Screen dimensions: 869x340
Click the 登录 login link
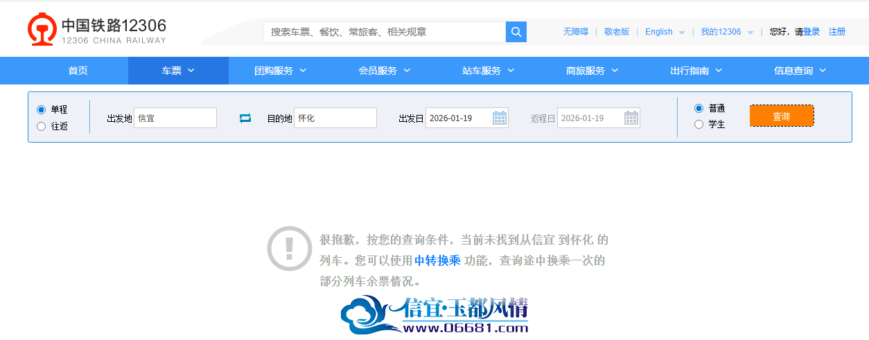[811, 32]
